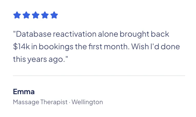Image resolution: width=196 pixels, height=117 pixels.
Task: Click the horizontal divider line
Action: pyautogui.click(x=99, y=75)
